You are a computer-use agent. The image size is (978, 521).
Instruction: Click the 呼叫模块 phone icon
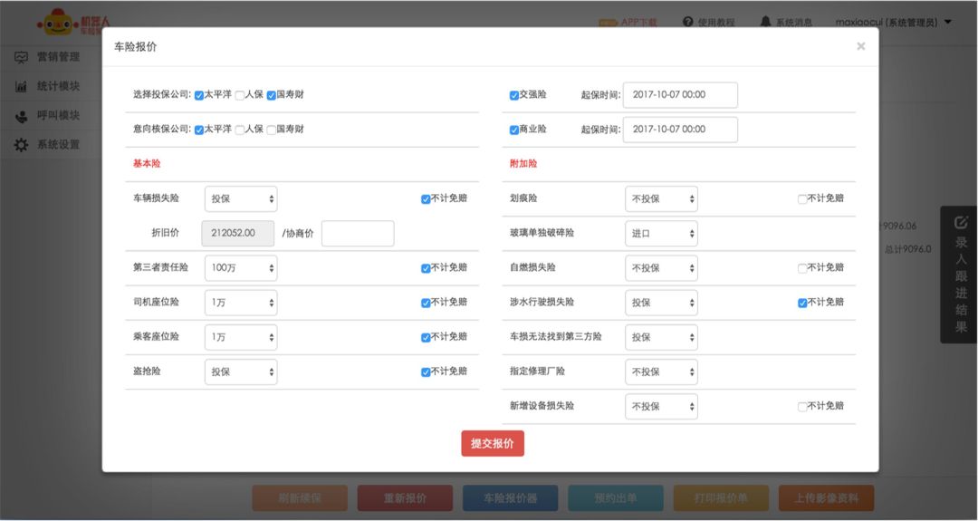[21, 116]
